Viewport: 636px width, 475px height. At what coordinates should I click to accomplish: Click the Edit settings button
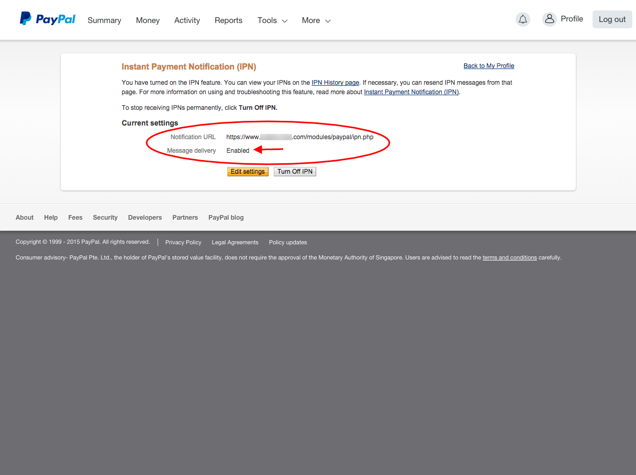click(248, 172)
